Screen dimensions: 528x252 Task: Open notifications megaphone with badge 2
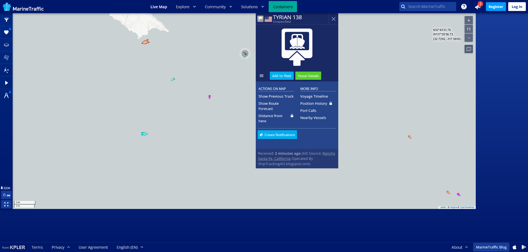pos(478,7)
